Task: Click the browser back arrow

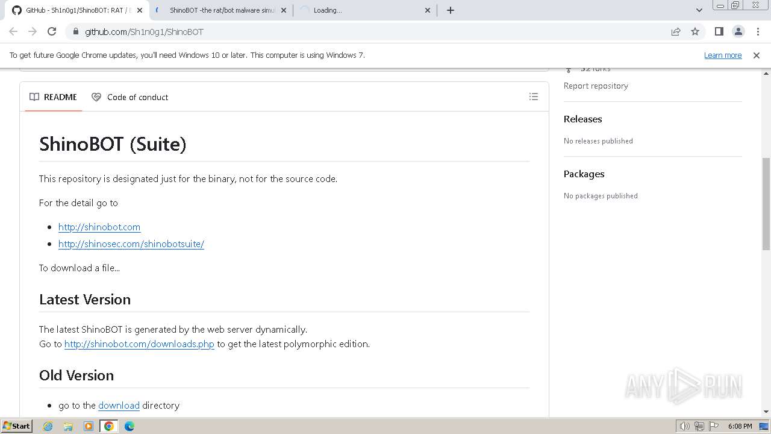Action: coord(13,31)
